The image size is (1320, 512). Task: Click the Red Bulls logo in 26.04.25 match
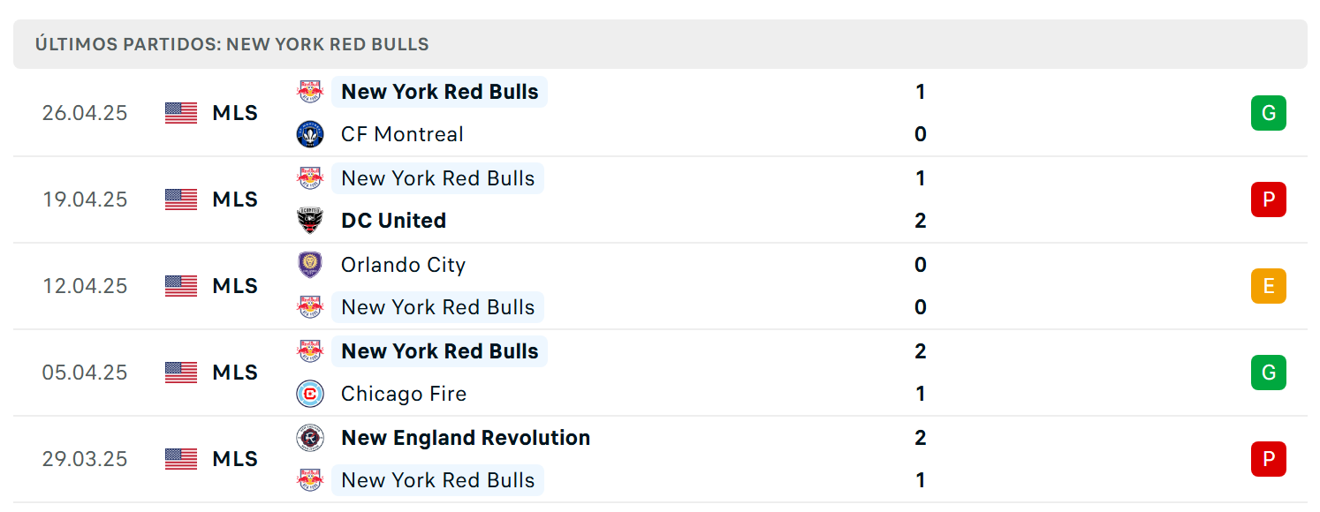pos(310,92)
